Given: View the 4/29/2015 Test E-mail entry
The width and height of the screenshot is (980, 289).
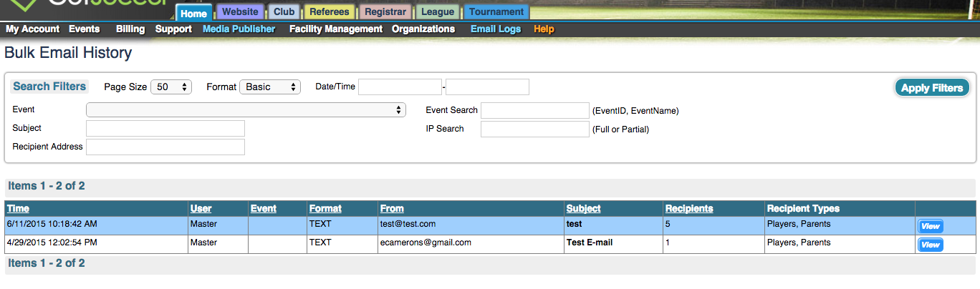Looking at the screenshot, I should [x=930, y=245].
